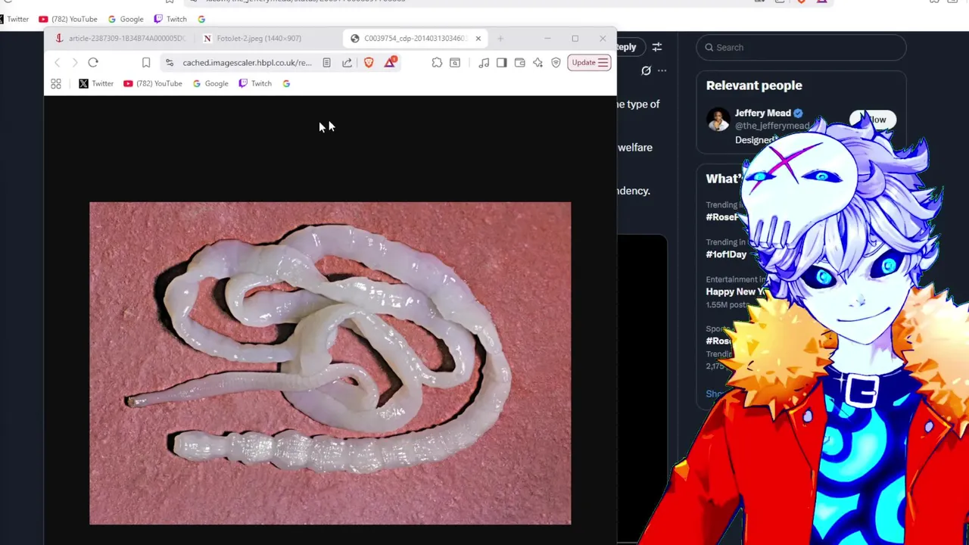The image size is (969, 545).
Task: Toggle the sidebar panel icon
Action: coord(501,63)
